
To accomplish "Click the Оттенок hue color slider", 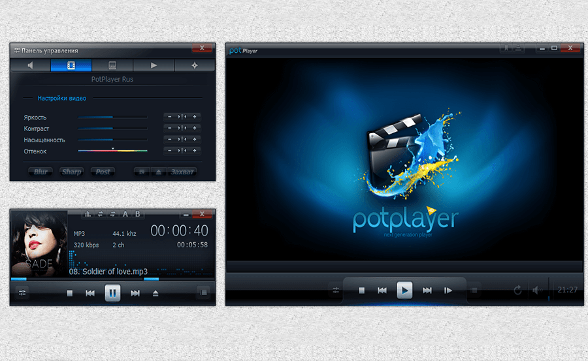I will pyautogui.click(x=112, y=151).
